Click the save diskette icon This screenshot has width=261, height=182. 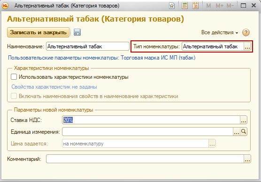tap(77, 32)
